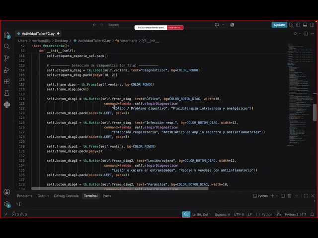Open the Accounts menu icon
318x238 pixels.
[x=6, y=192]
